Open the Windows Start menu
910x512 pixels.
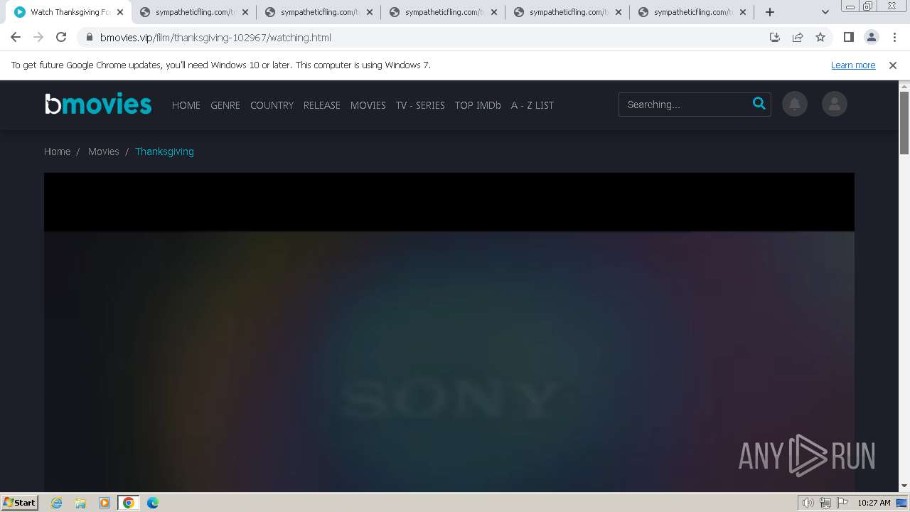(x=20, y=502)
